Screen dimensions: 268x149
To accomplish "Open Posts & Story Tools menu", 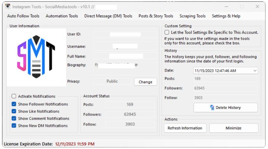I will click(x=156, y=16).
